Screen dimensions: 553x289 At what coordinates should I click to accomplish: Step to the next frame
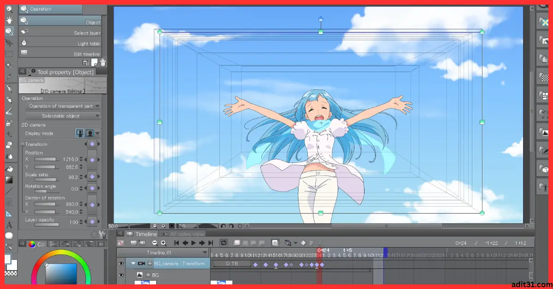202,243
